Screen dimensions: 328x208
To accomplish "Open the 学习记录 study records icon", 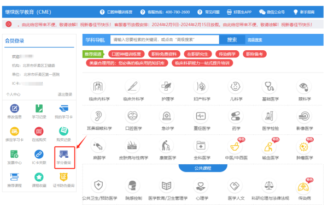I will tap(39, 109).
